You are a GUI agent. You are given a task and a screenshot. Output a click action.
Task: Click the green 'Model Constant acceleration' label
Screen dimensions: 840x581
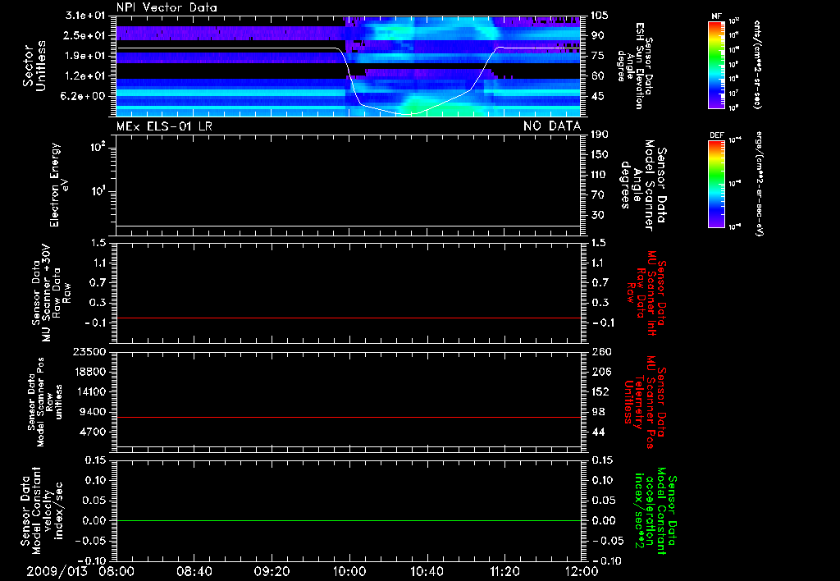[x=655, y=510]
